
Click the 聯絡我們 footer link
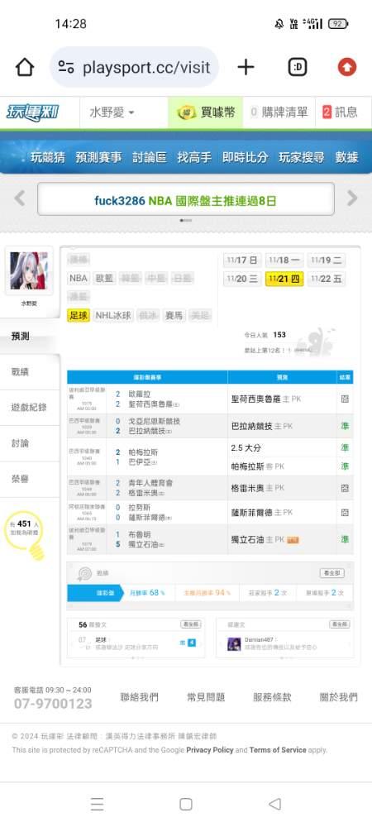point(139,696)
